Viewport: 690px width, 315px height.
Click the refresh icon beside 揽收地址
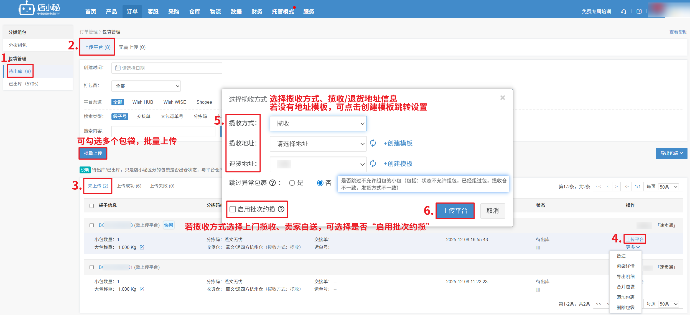373,143
